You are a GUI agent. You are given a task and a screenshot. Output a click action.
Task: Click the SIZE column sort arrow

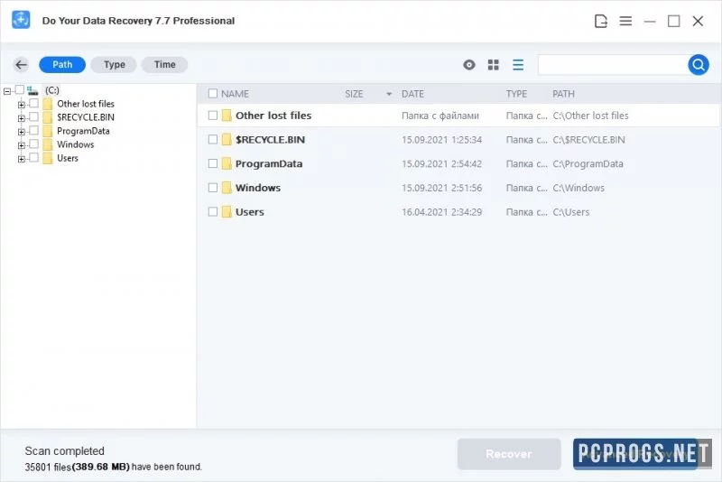[389, 94]
